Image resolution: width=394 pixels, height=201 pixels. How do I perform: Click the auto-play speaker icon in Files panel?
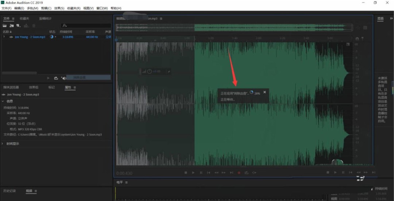(x=63, y=78)
